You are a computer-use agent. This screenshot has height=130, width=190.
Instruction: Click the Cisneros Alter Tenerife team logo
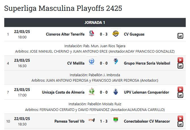pos(92,34)
